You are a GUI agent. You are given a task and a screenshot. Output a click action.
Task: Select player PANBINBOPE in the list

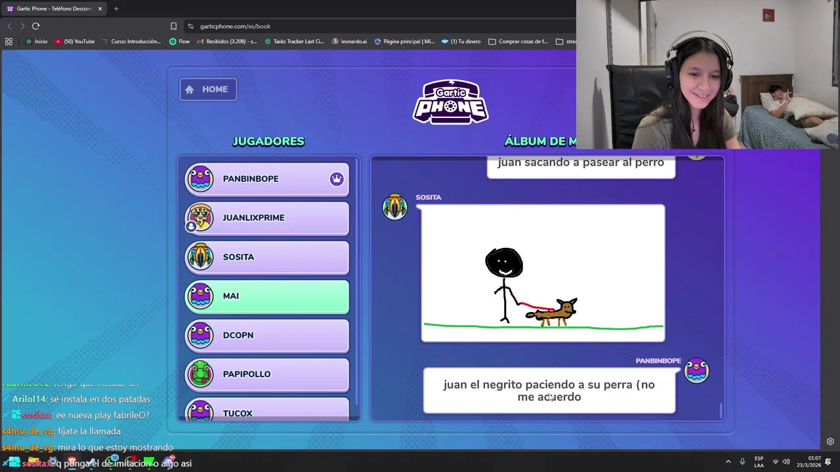coord(267,179)
